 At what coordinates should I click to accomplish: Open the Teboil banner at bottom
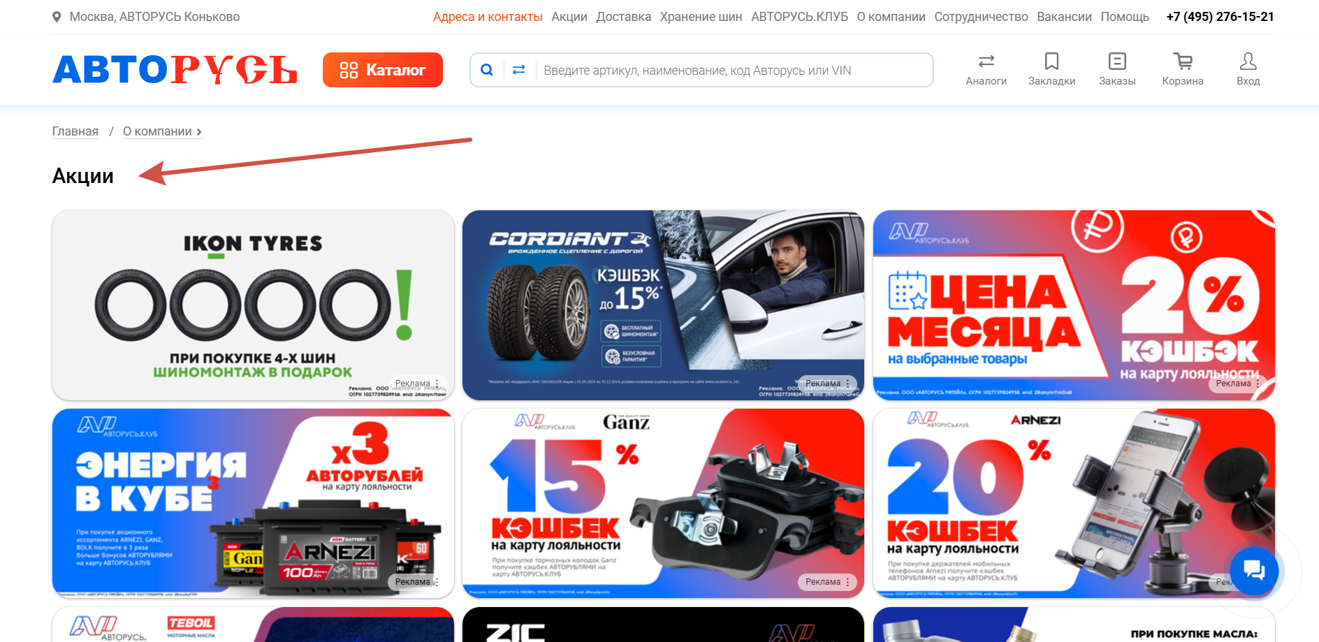(253, 625)
